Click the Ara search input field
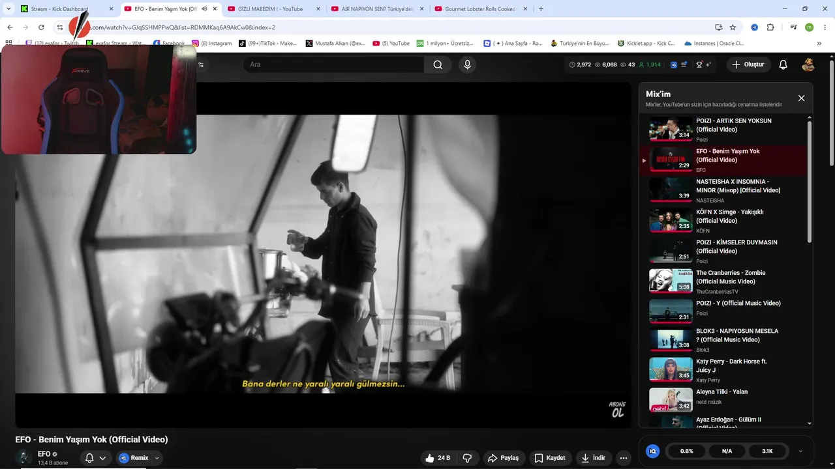 tap(334, 64)
